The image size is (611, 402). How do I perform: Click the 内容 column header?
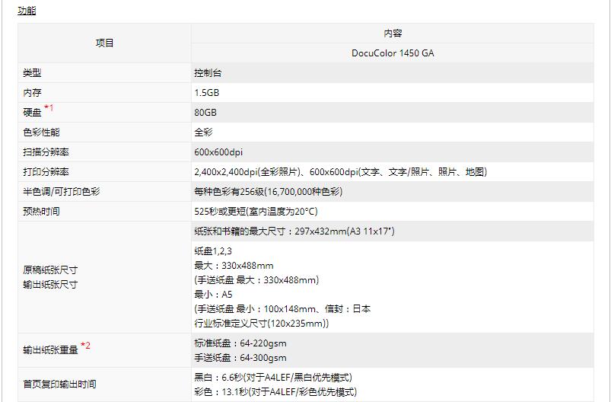pyautogui.click(x=393, y=33)
